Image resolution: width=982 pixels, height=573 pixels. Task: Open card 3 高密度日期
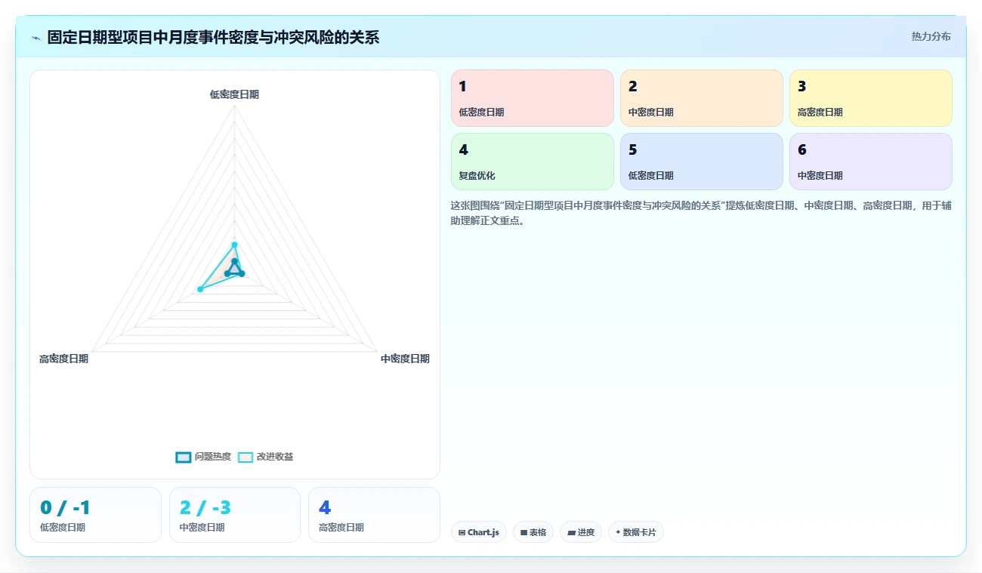click(871, 98)
